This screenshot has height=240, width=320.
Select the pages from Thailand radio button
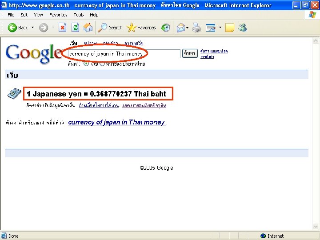tap(102, 64)
